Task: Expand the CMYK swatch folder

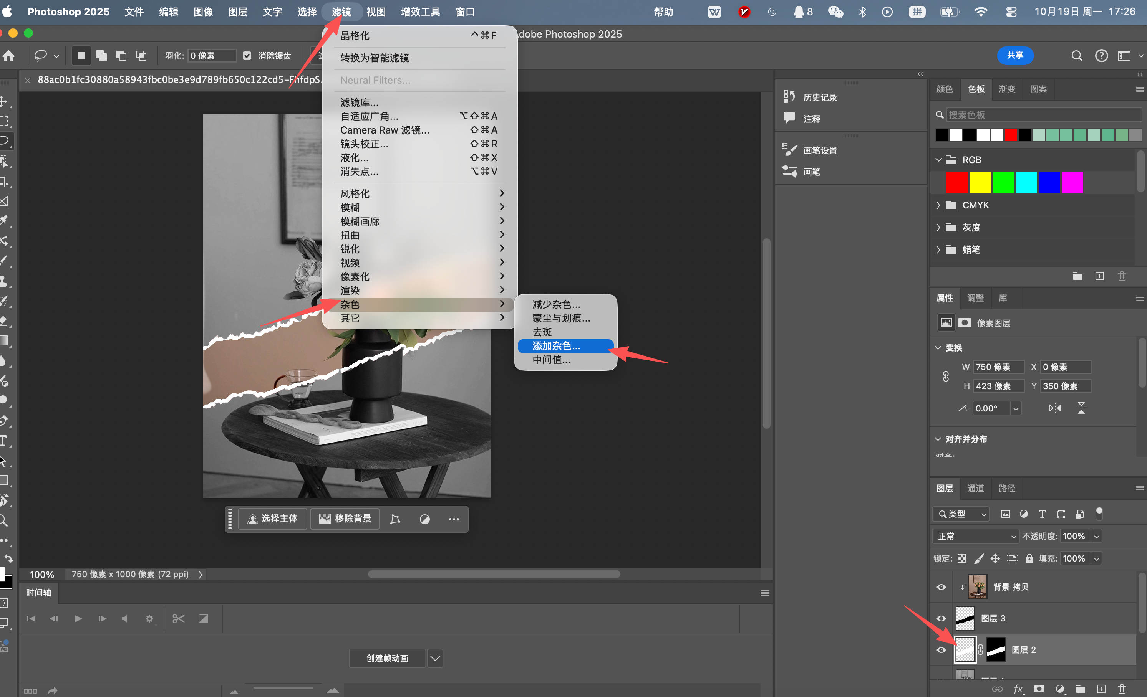Action: [938, 205]
